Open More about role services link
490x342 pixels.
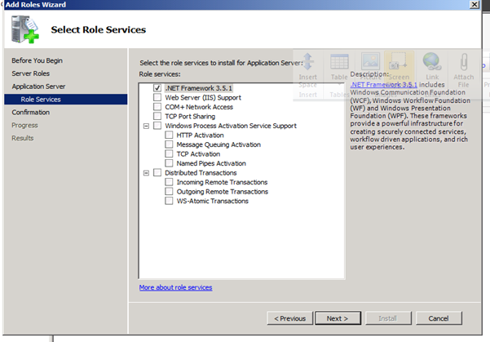point(175,287)
